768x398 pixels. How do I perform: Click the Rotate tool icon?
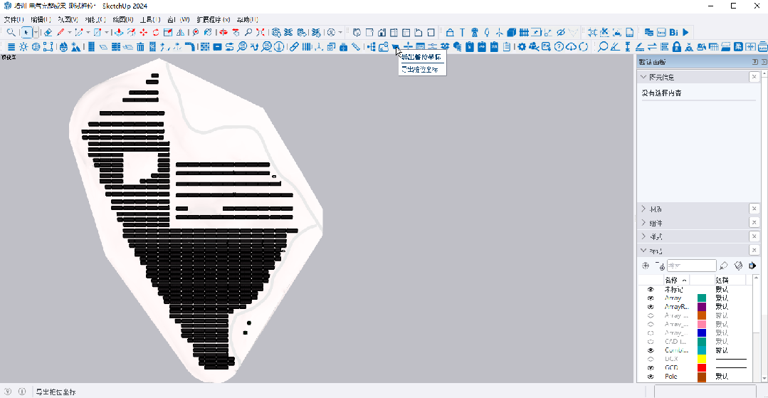(156, 32)
